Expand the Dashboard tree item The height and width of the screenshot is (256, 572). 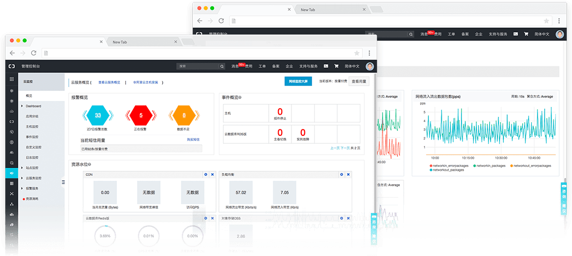tap(22, 106)
